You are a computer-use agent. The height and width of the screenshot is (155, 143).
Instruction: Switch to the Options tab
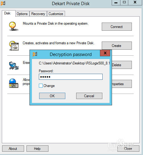22,14
